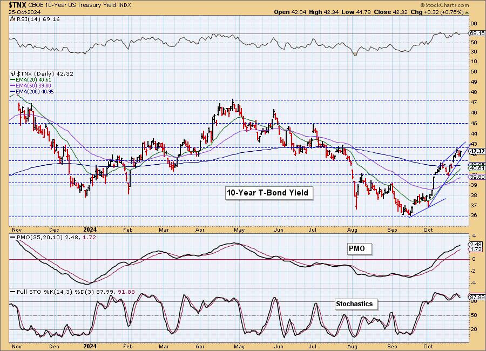The width and height of the screenshot is (486, 351).
Task: Click the 40.61 EMA value tag on the axis
Action: point(477,168)
